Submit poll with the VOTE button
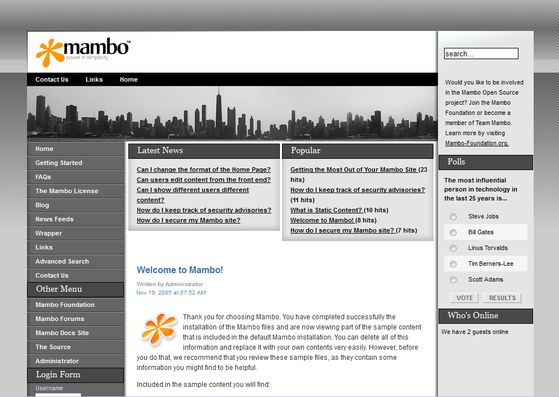Screen dimensions: 559x397 tap(465, 298)
